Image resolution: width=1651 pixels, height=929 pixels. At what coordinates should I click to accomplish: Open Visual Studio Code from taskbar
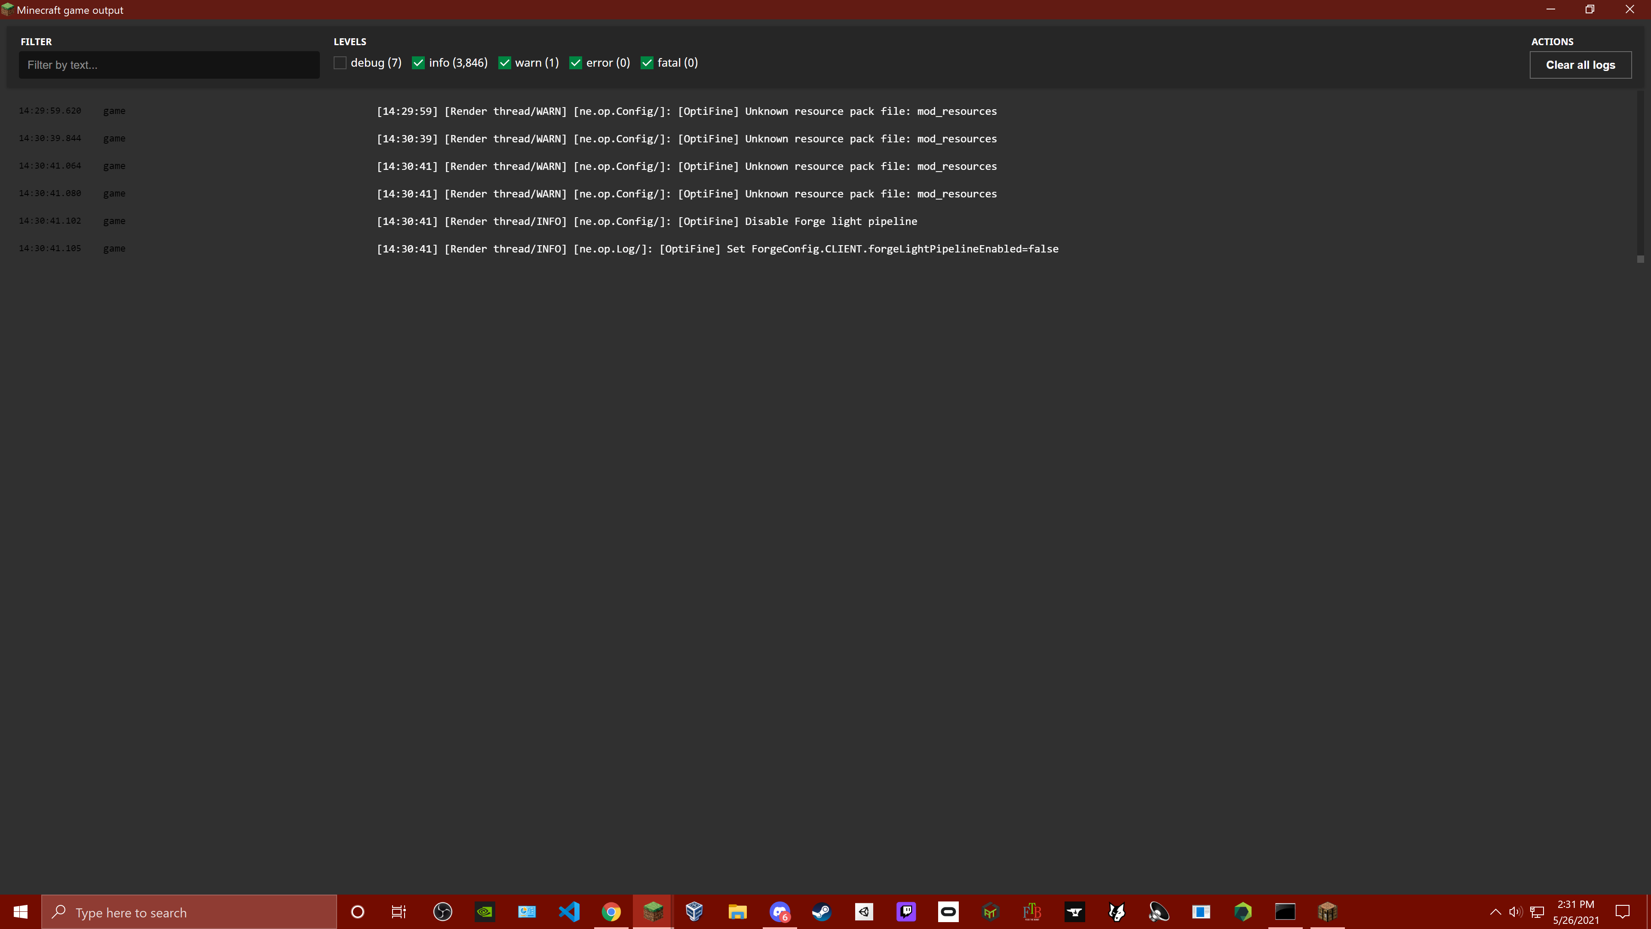coord(568,912)
